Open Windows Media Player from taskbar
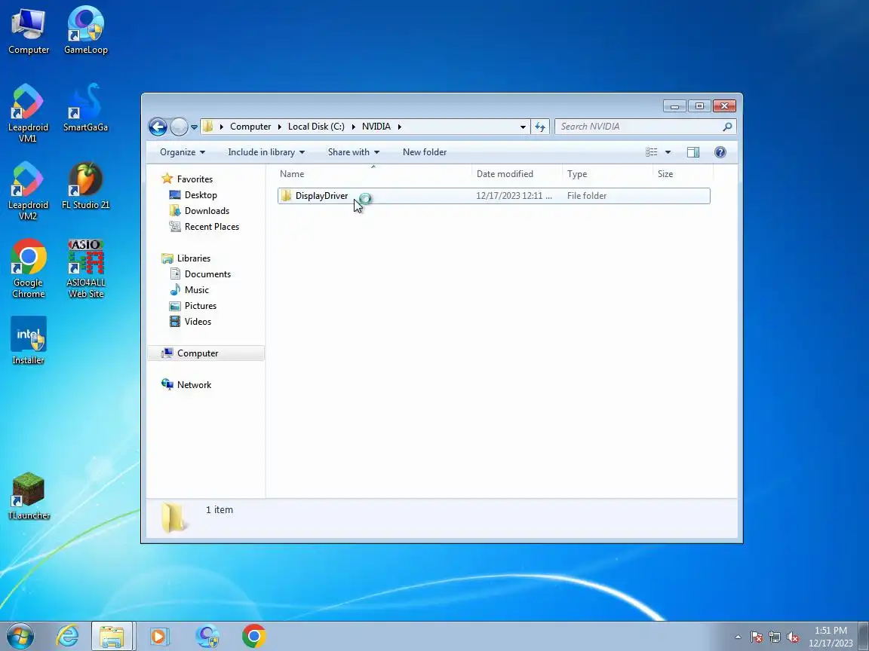This screenshot has height=651, width=869. point(159,636)
